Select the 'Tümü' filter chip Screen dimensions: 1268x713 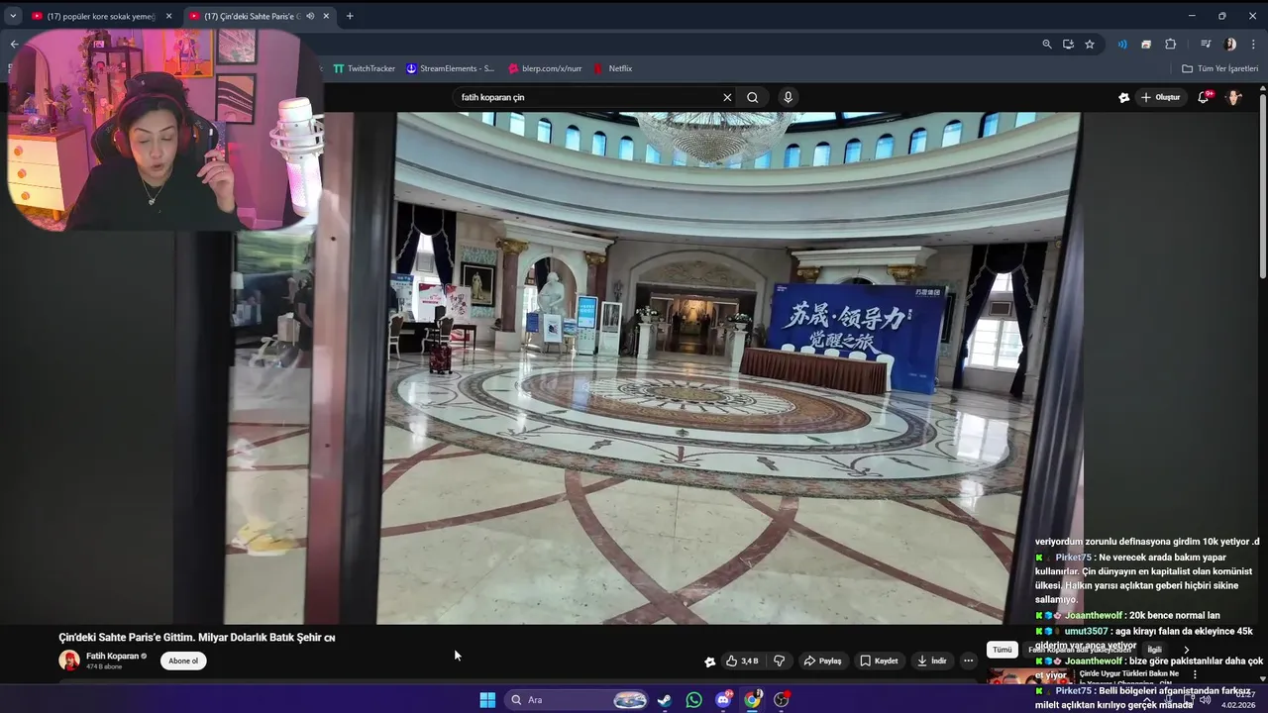click(1003, 650)
